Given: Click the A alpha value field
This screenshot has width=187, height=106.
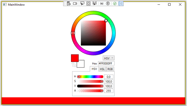Looking at the screenshot, I should [108, 91].
